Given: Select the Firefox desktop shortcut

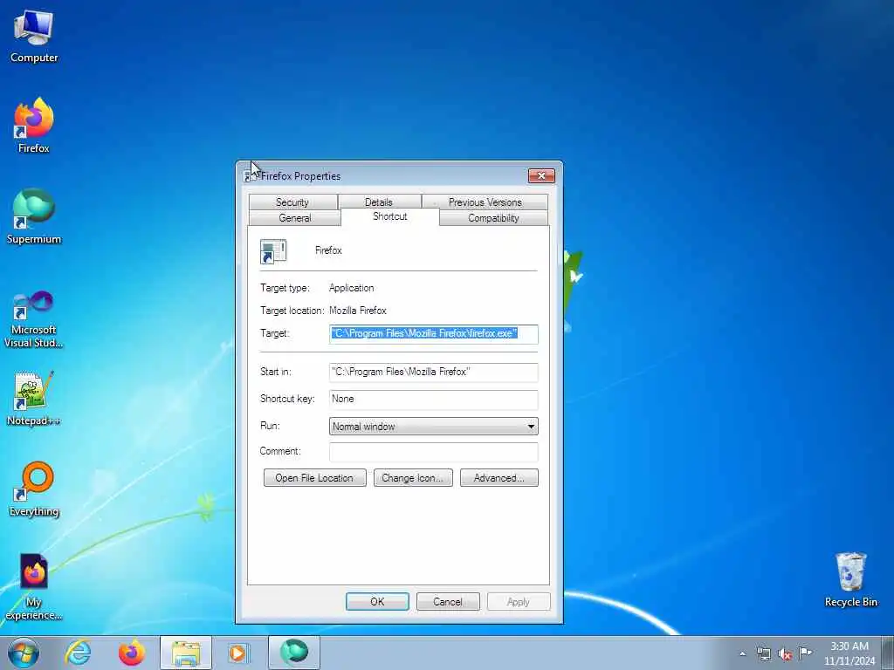Looking at the screenshot, I should click(34, 126).
